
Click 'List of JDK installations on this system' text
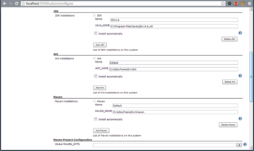(115, 50)
